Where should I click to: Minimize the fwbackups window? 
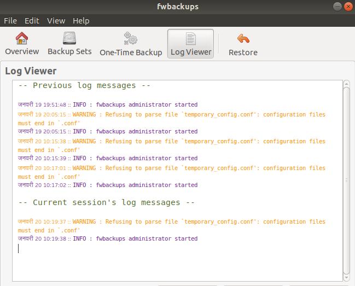pos(337,7)
